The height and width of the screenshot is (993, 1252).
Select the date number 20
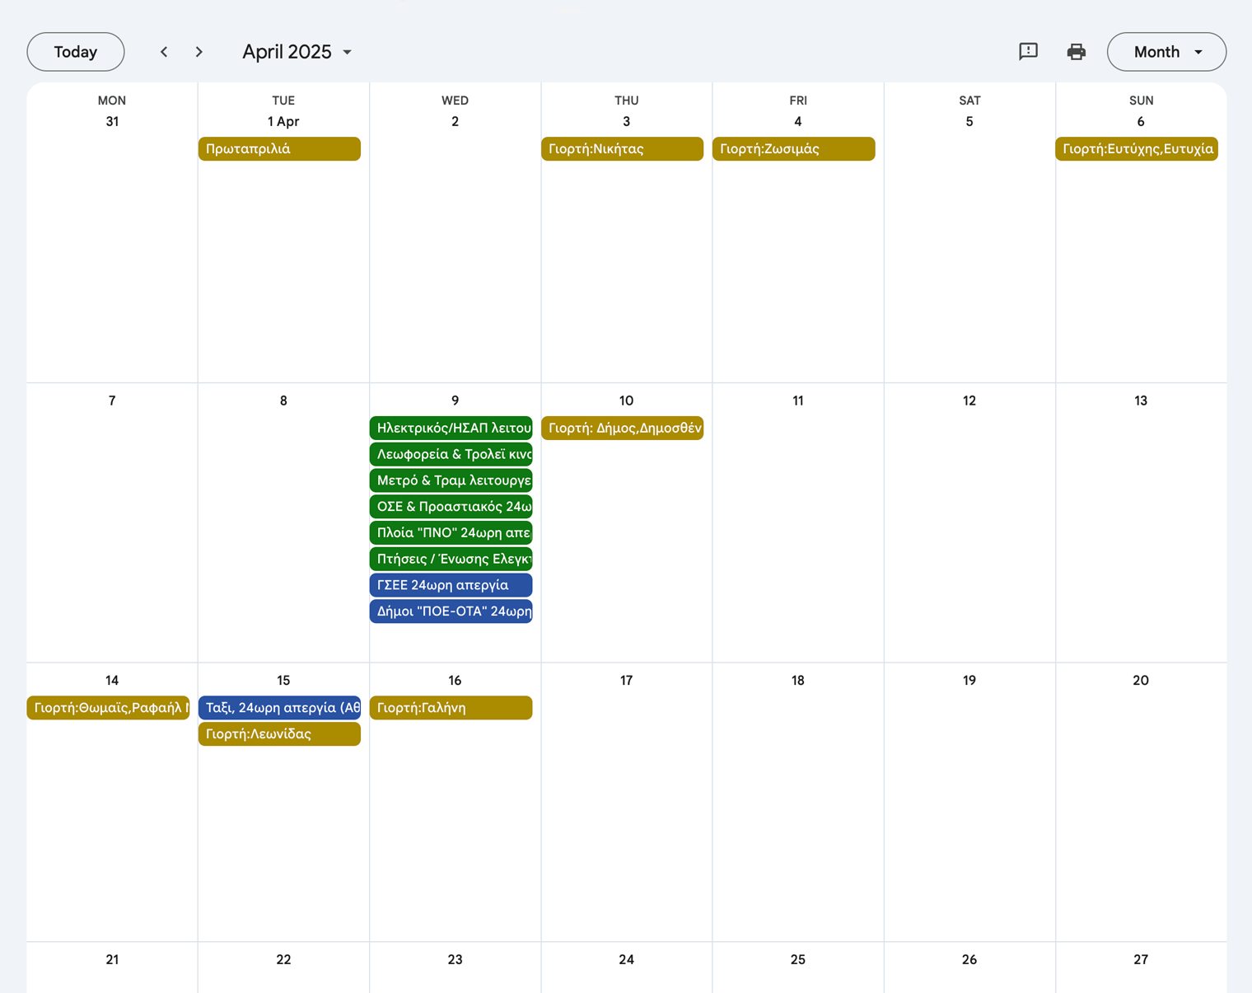[1141, 681]
